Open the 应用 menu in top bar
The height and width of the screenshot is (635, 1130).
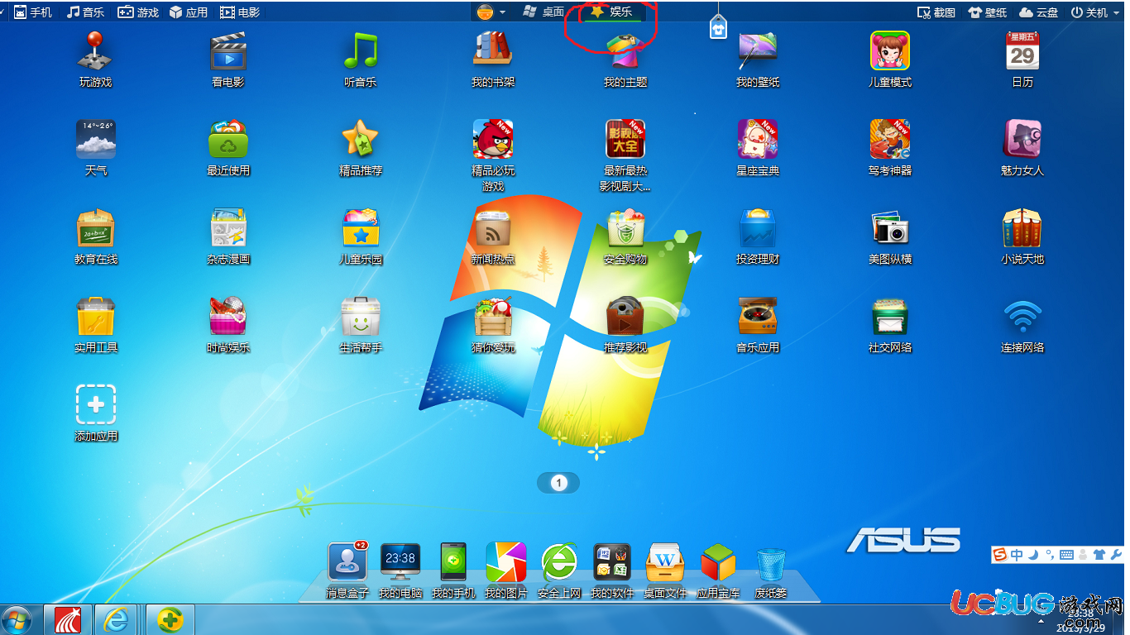(x=189, y=12)
